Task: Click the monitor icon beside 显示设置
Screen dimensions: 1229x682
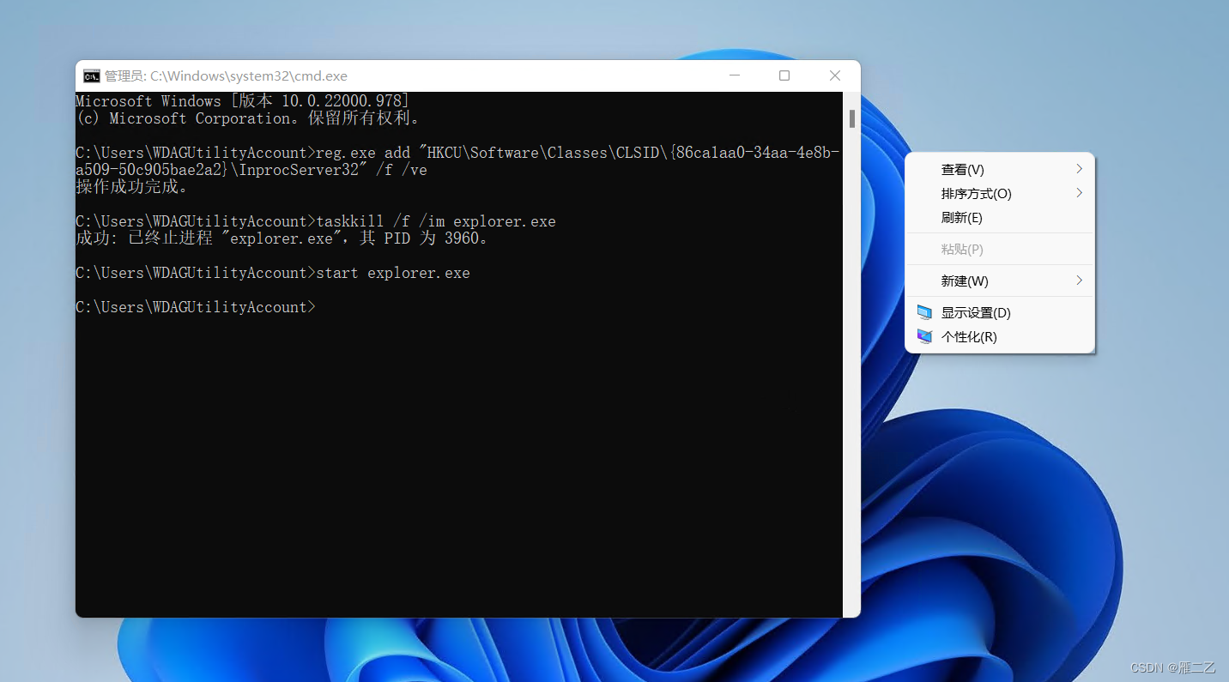Action: pyautogui.click(x=924, y=312)
